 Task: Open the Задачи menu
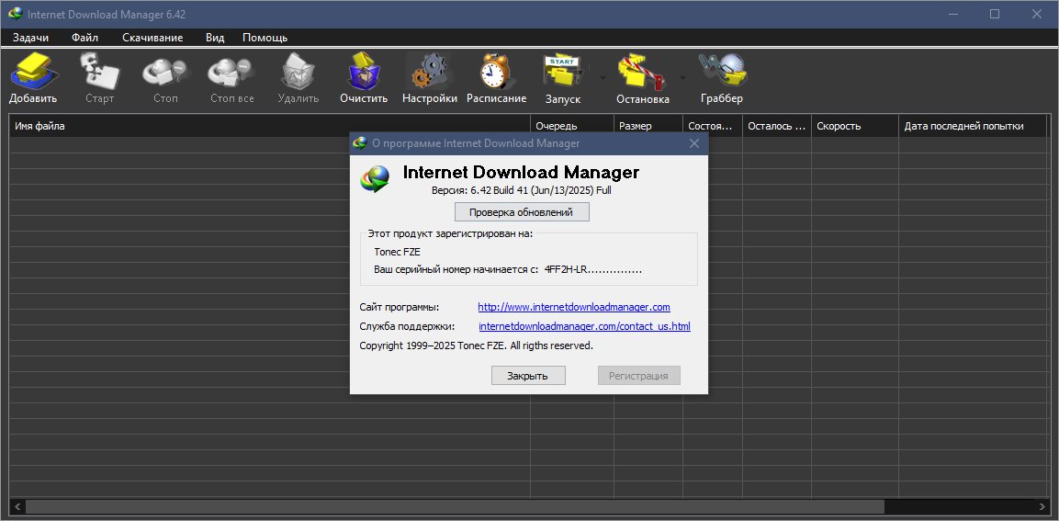30,37
